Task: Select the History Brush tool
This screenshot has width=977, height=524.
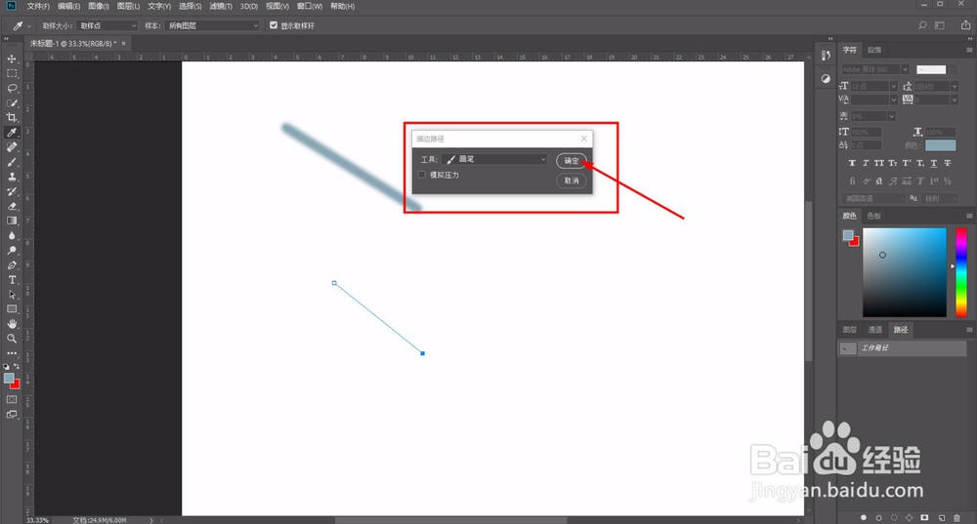Action: (12, 191)
